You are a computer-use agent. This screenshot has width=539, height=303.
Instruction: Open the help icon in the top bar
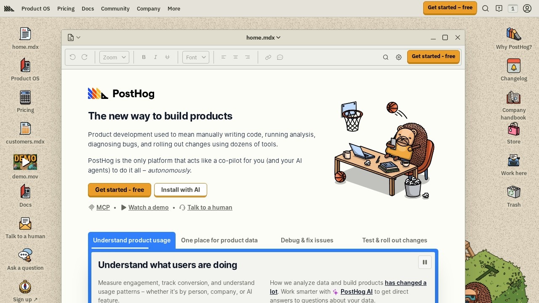coord(499,8)
